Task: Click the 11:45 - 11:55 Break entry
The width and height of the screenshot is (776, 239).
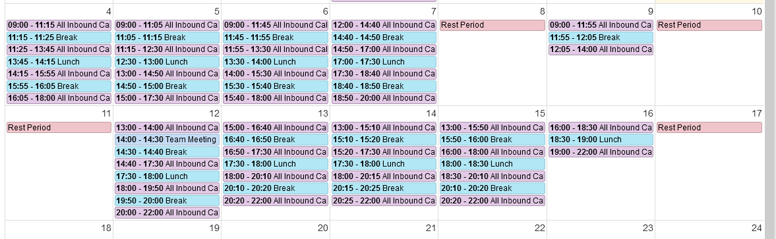Action: (x=276, y=38)
